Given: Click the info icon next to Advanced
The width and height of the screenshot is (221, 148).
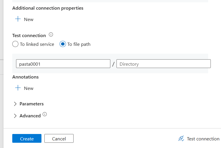Looking at the screenshot, I should point(45,114).
